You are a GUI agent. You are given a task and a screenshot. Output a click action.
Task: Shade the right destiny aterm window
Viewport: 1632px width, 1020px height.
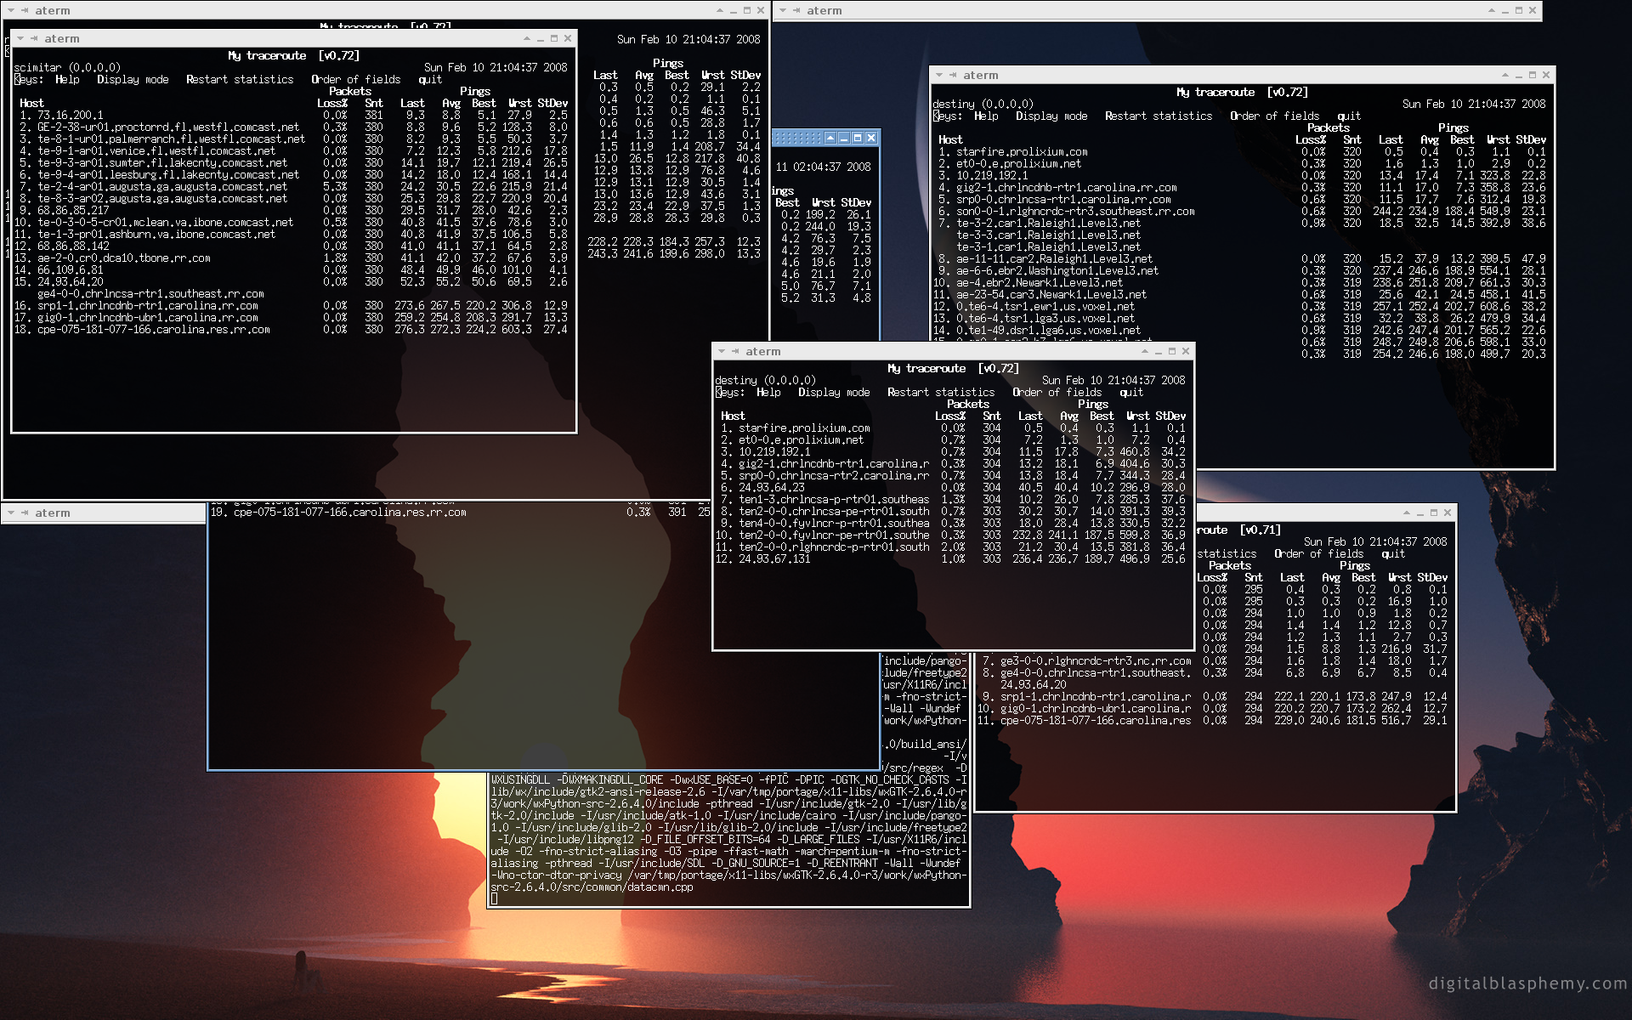pos(1505,76)
